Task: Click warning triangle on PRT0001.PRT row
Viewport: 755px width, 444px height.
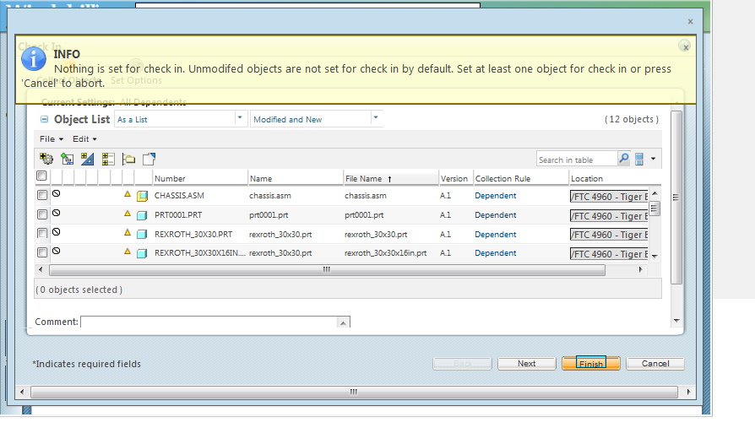Action: [128, 213]
